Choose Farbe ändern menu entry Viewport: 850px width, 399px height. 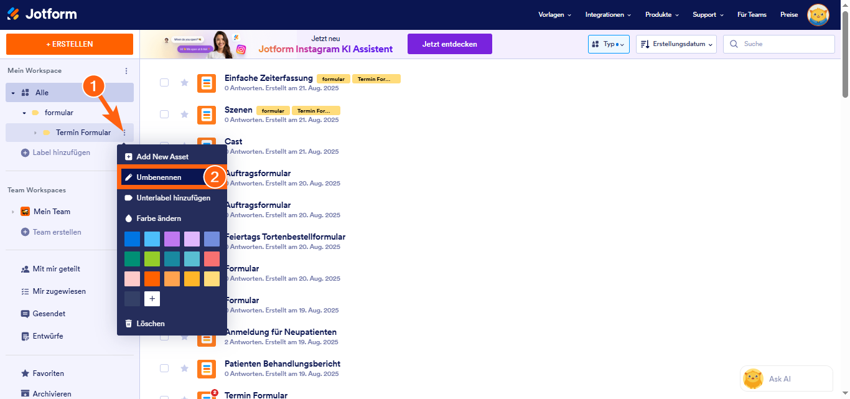(x=172, y=218)
